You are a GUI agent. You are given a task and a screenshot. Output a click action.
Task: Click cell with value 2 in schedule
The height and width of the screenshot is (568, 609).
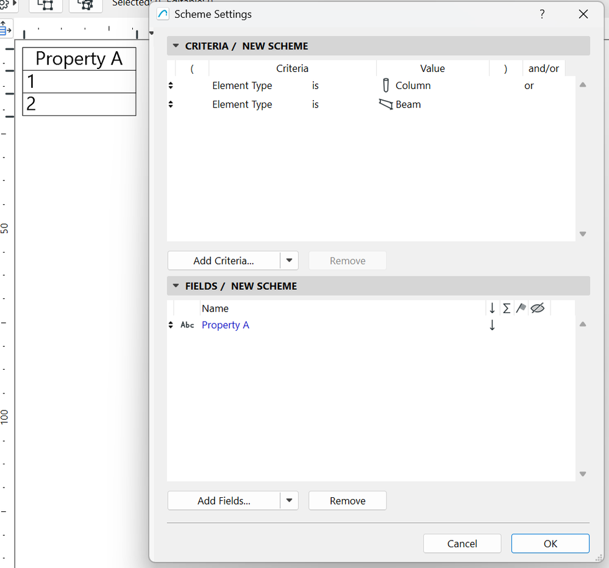79,104
